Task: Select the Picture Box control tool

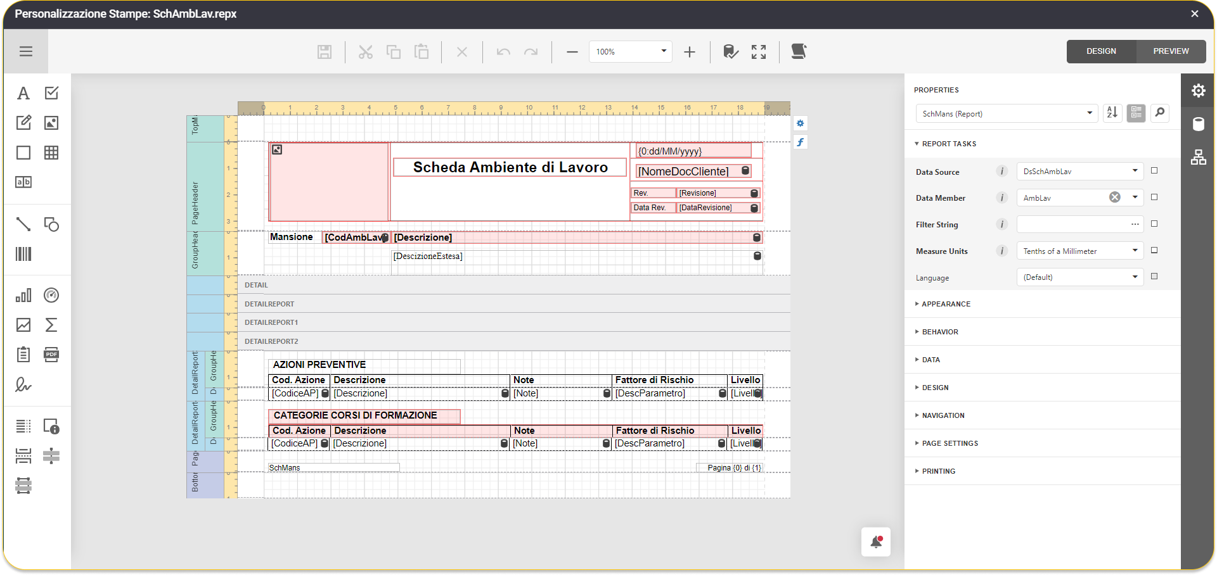Action: click(51, 123)
